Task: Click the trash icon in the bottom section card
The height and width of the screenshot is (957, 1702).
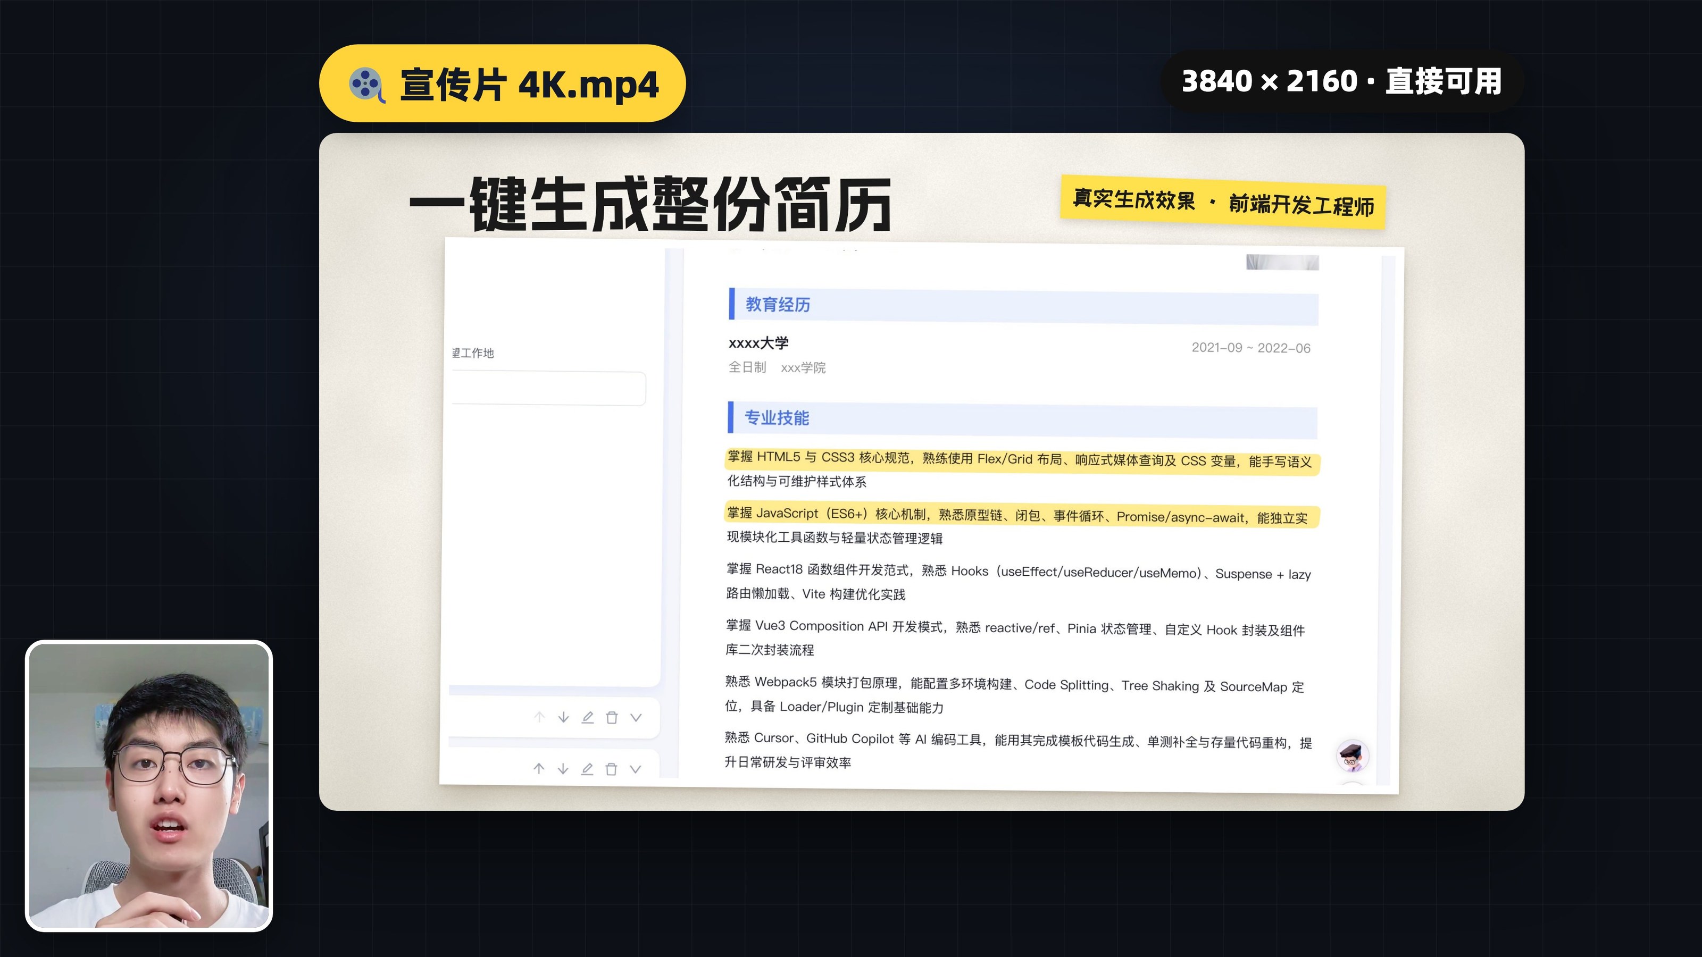Action: tap(611, 769)
